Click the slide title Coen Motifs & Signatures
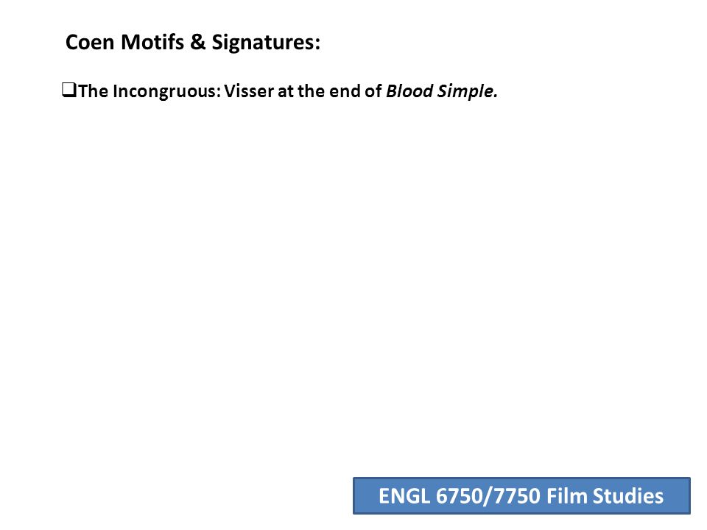Viewport: 707px width, 530px height. point(193,43)
